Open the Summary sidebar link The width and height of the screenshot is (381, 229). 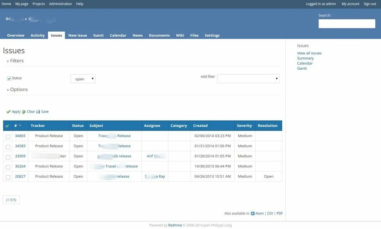(305, 58)
